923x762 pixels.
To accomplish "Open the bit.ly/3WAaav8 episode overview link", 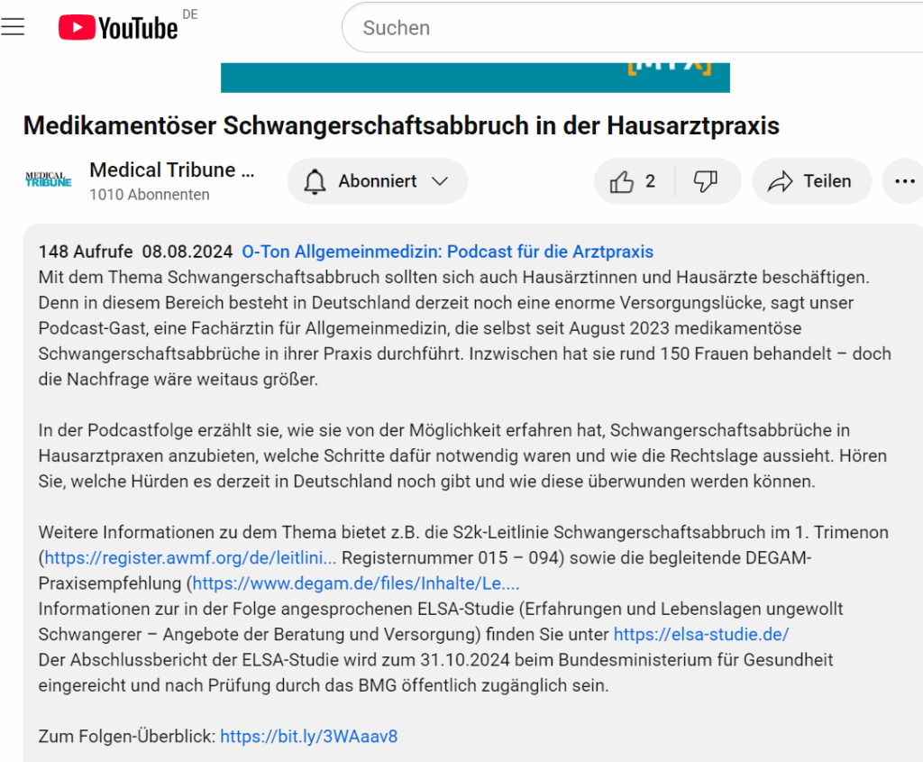I will coord(309,736).
